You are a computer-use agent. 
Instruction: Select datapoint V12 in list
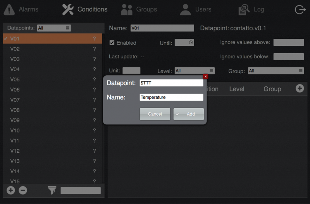pyautogui.click(x=53, y=151)
